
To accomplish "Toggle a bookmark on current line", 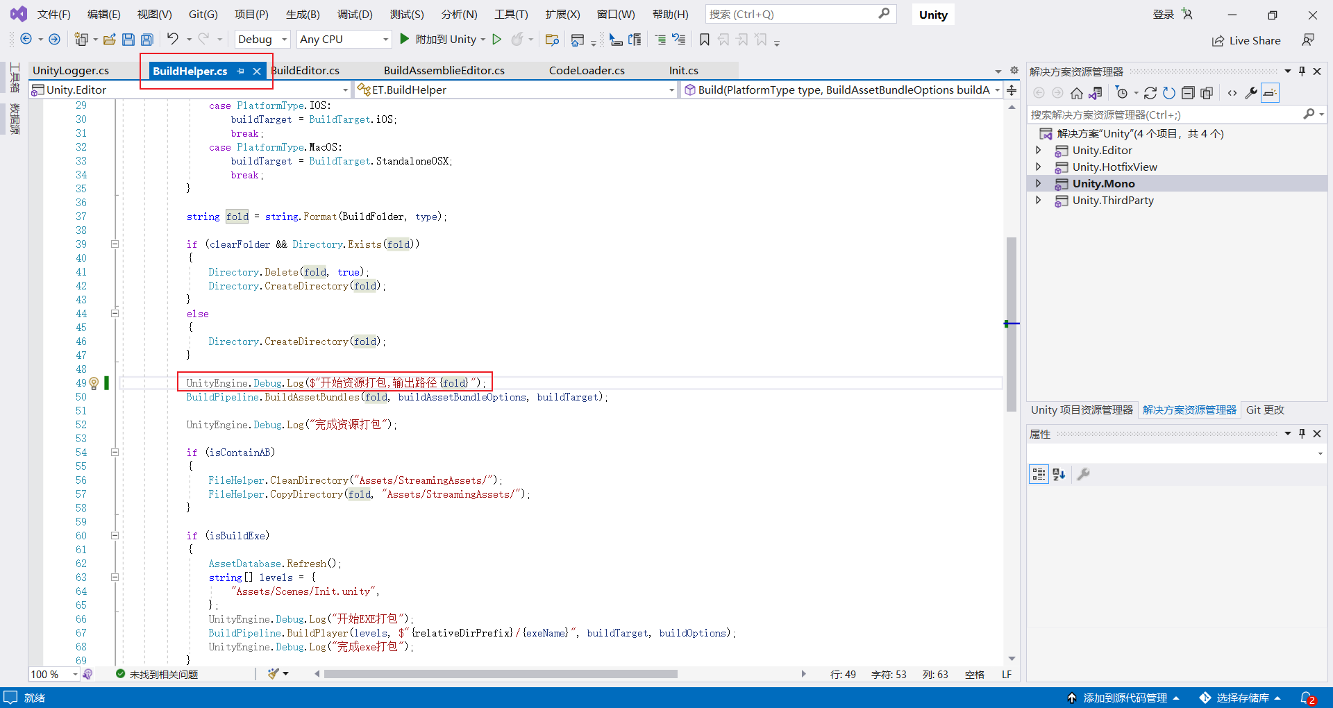I will click(x=704, y=40).
